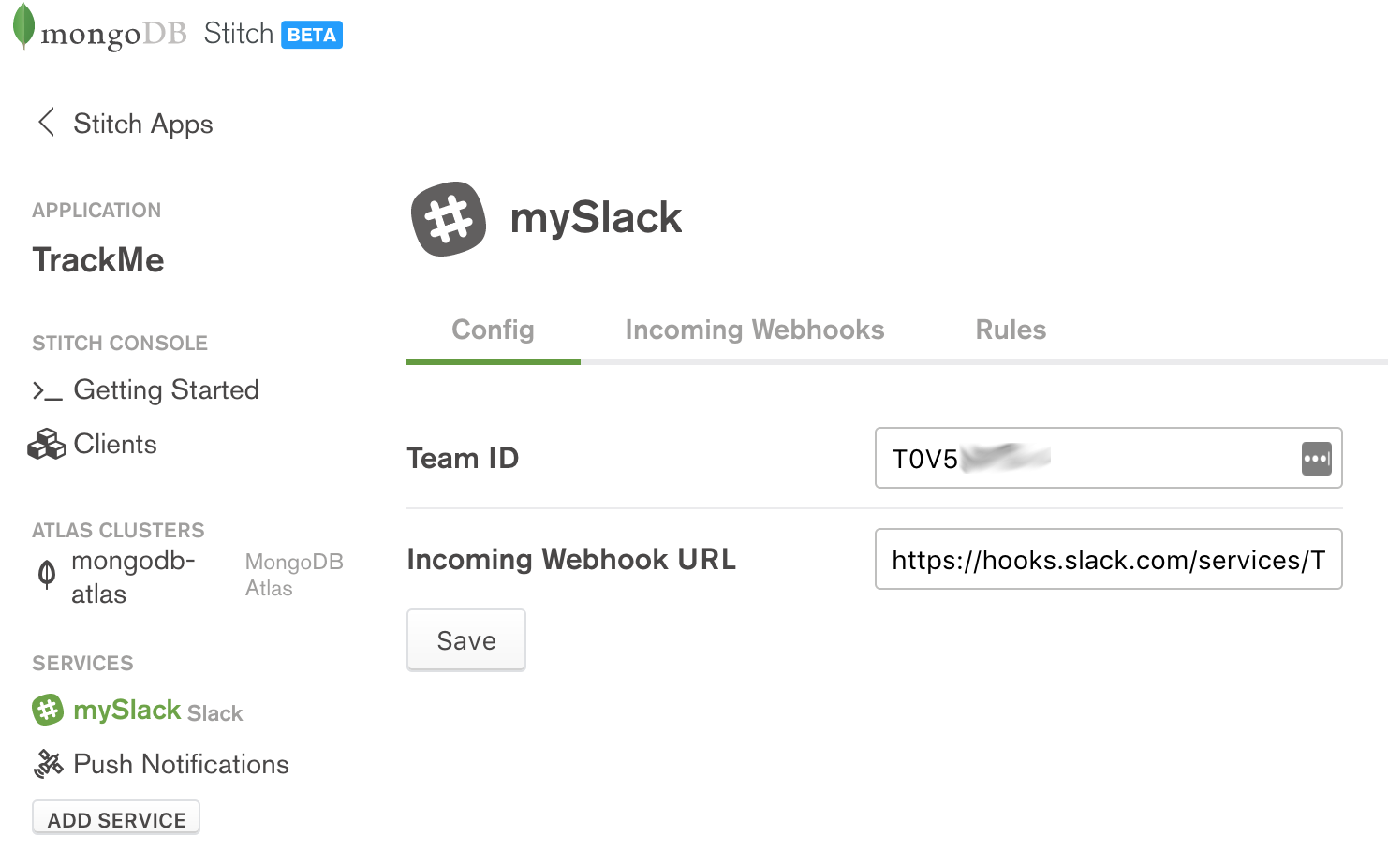Click the mongodb-atlas cluster icon
This screenshot has width=1388, height=865.
pos(46,575)
